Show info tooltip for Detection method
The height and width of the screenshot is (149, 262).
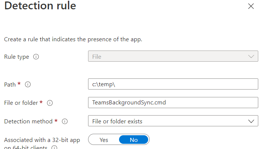point(65,121)
